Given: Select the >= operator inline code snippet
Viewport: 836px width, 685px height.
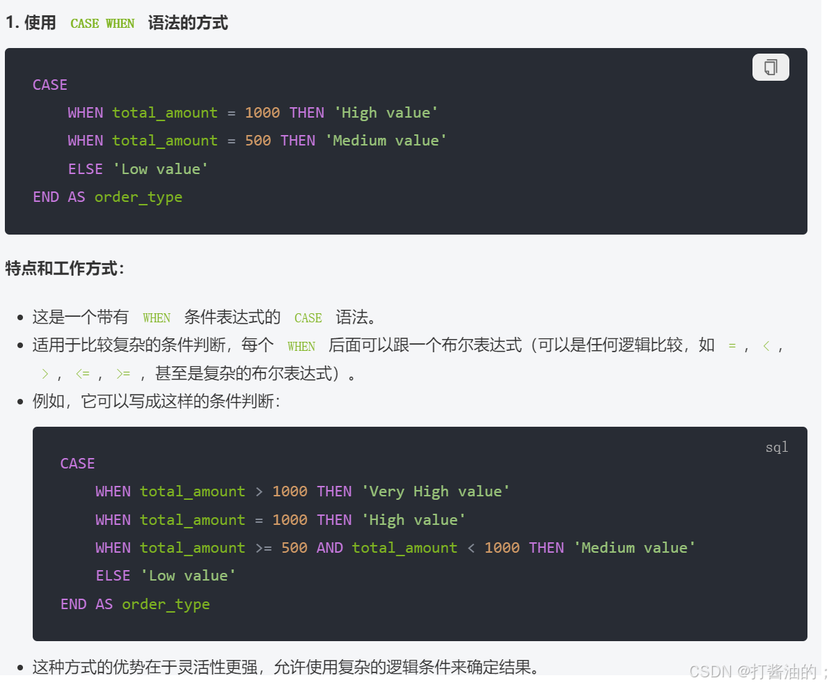Looking at the screenshot, I should (x=123, y=373).
